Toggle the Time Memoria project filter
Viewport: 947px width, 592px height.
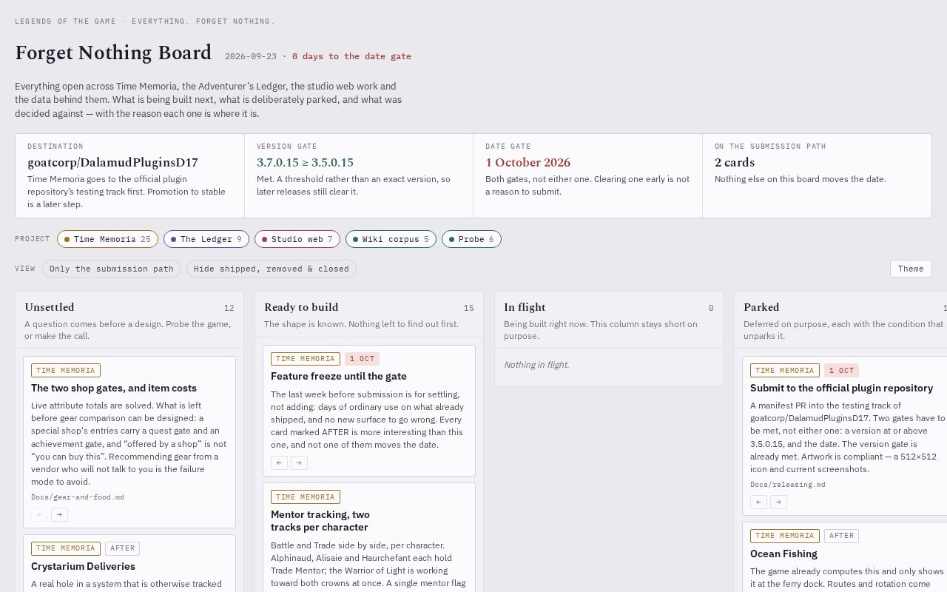pyautogui.click(x=107, y=239)
